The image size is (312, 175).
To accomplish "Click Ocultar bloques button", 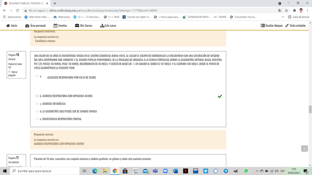I will (x=272, y=26).
